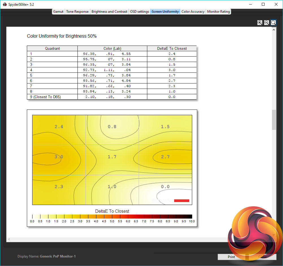This screenshot has height=266, width=283.
Task: Click the Lab value 96.38, .91, 4.55
Action: pyautogui.click(x=107, y=54)
